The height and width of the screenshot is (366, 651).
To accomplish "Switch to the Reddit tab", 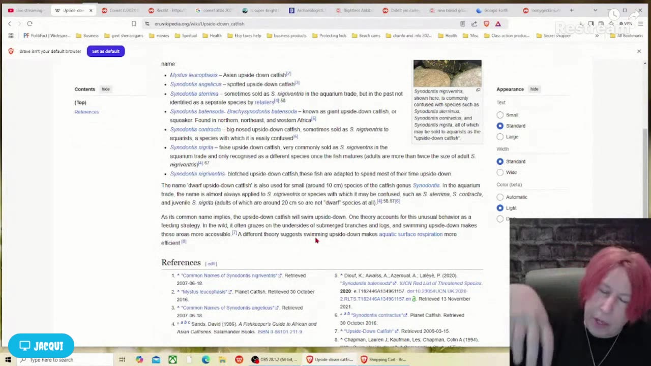I will pos(166,10).
